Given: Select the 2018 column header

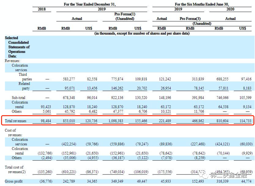Looking at the screenshot, I should pos(42,9).
